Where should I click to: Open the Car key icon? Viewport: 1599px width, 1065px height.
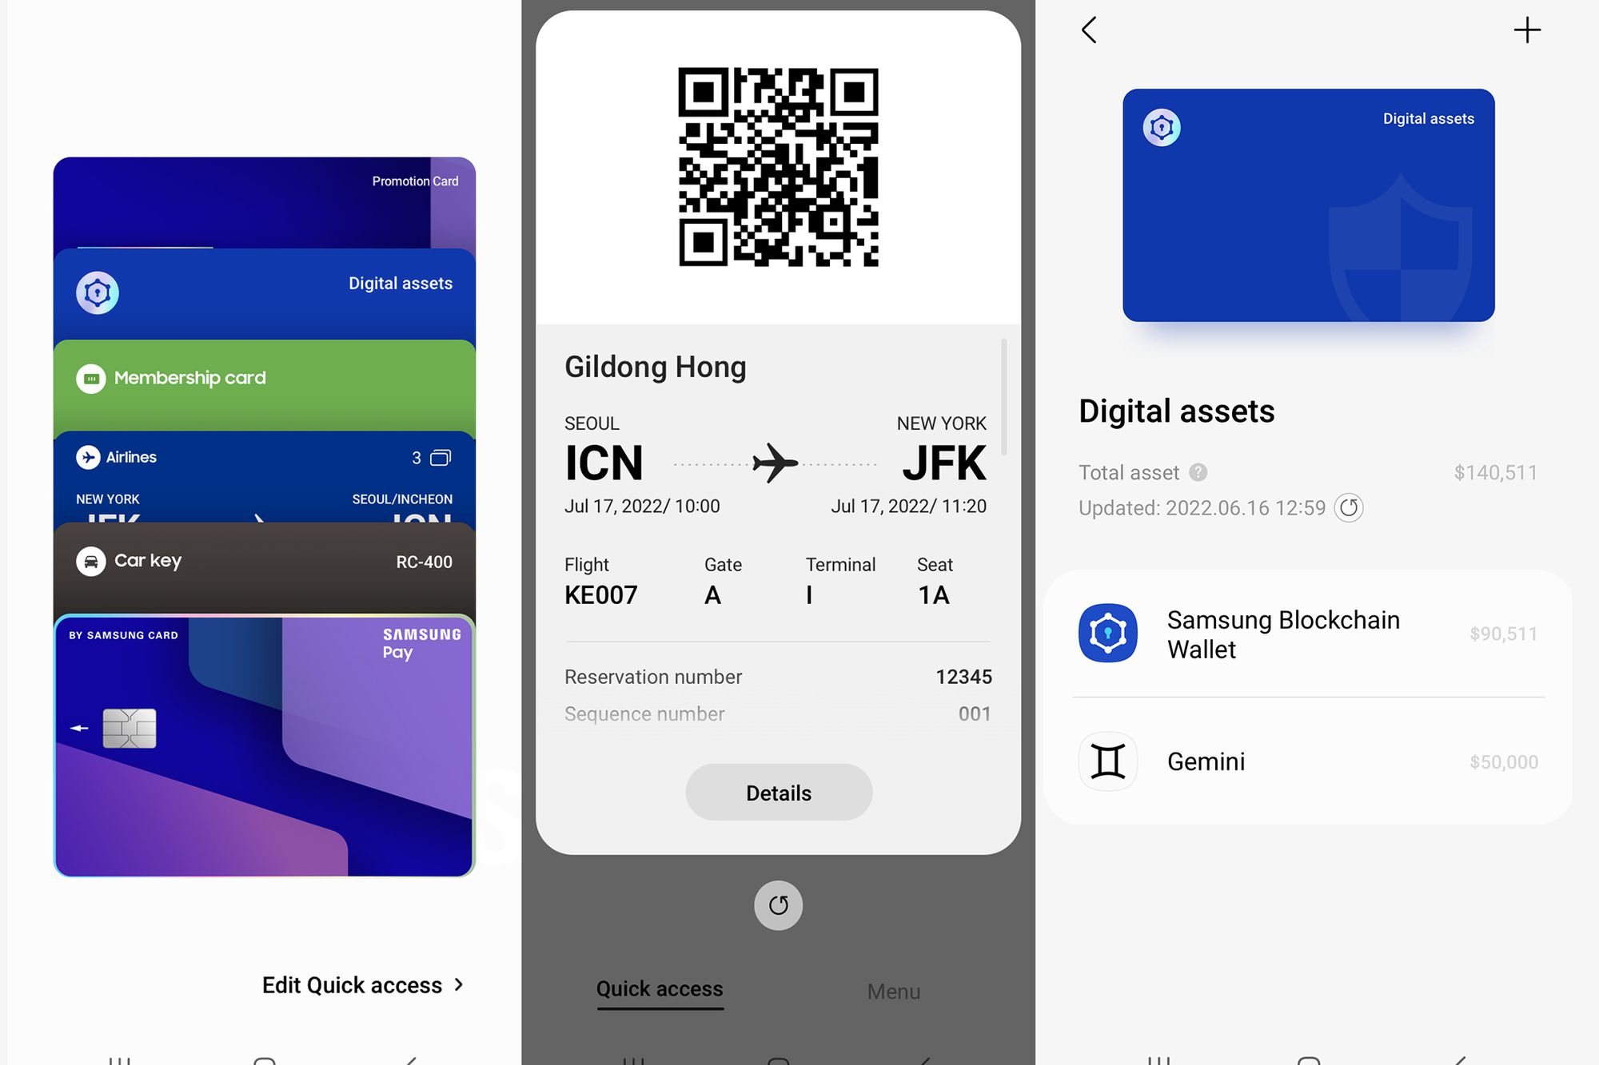coord(94,560)
